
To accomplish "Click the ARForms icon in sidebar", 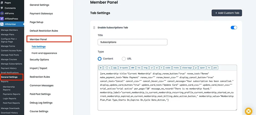I will [x=2, y=14].
